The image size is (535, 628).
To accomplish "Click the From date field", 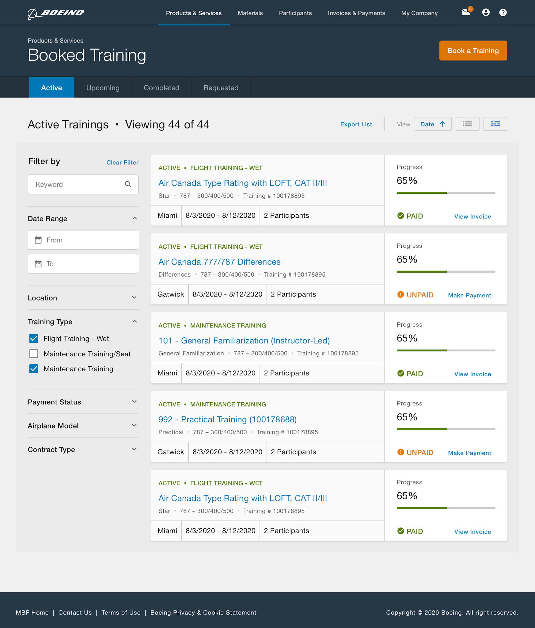I will point(83,240).
